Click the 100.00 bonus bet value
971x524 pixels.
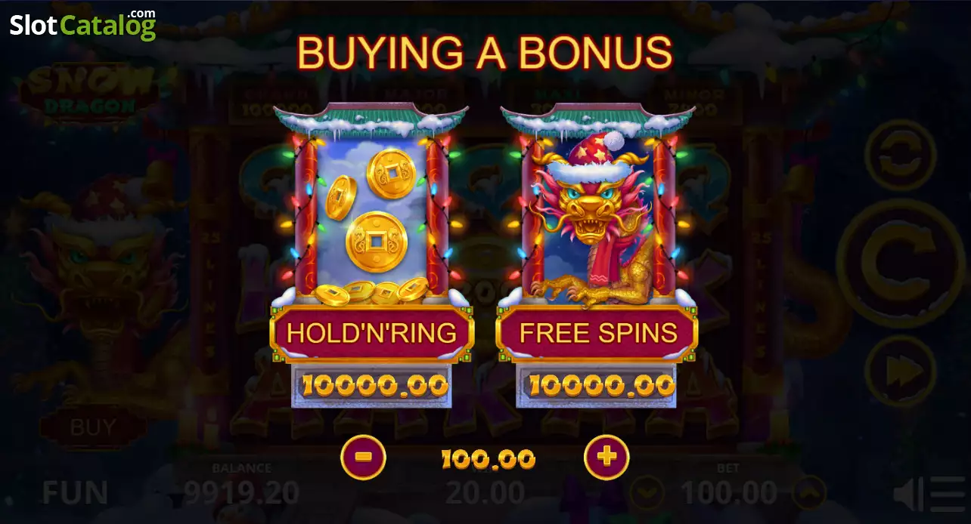pos(488,458)
